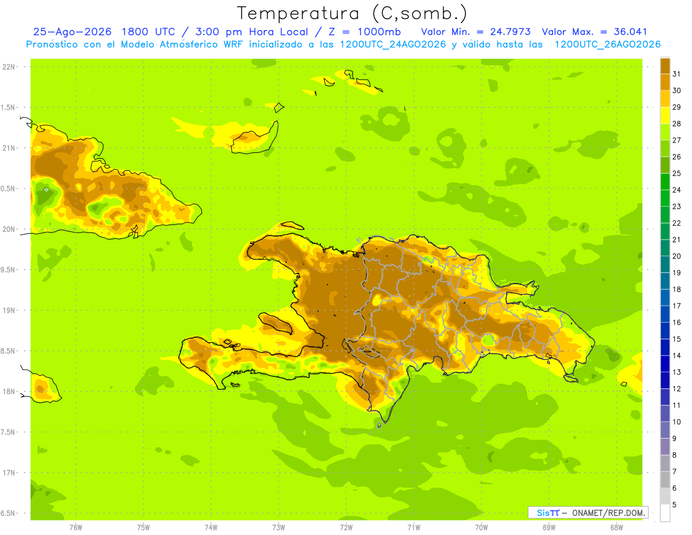Image resolution: width=692 pixels, height=535 pixels.
Task: Click the '68W' longitude label
Action: (616, 527)
